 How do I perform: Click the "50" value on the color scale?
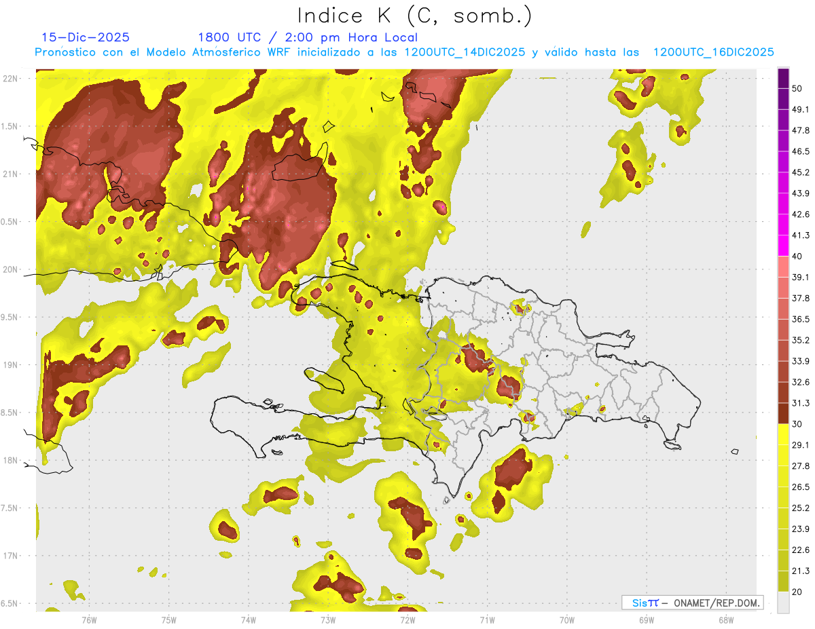pos(797,88)
